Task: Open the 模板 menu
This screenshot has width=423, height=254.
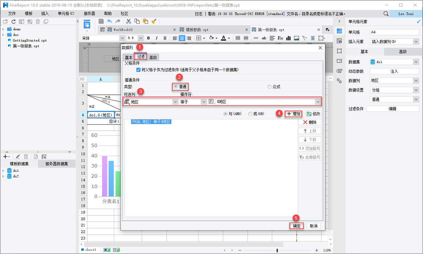Action: (29, 13)
